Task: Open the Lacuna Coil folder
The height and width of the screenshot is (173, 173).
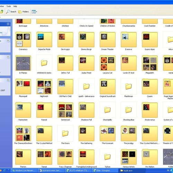Action: (108, 63)
